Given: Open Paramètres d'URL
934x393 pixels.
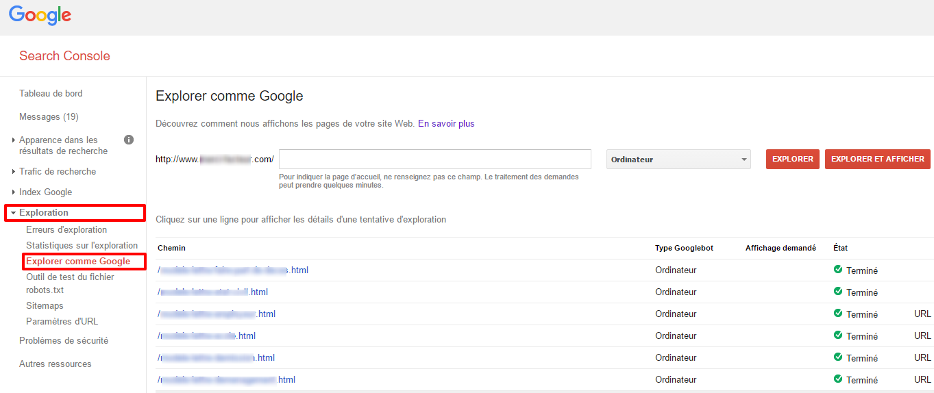Looking at the screenshot, I should pyautogui.click(x=62, y=321).
